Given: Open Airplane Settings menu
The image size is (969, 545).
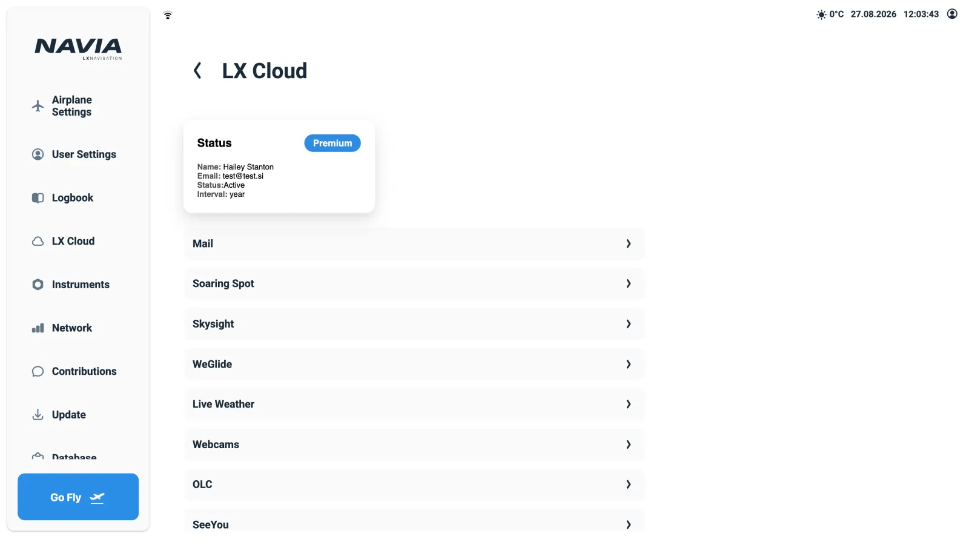Looking at the screenshot, I should pos(72,106).
